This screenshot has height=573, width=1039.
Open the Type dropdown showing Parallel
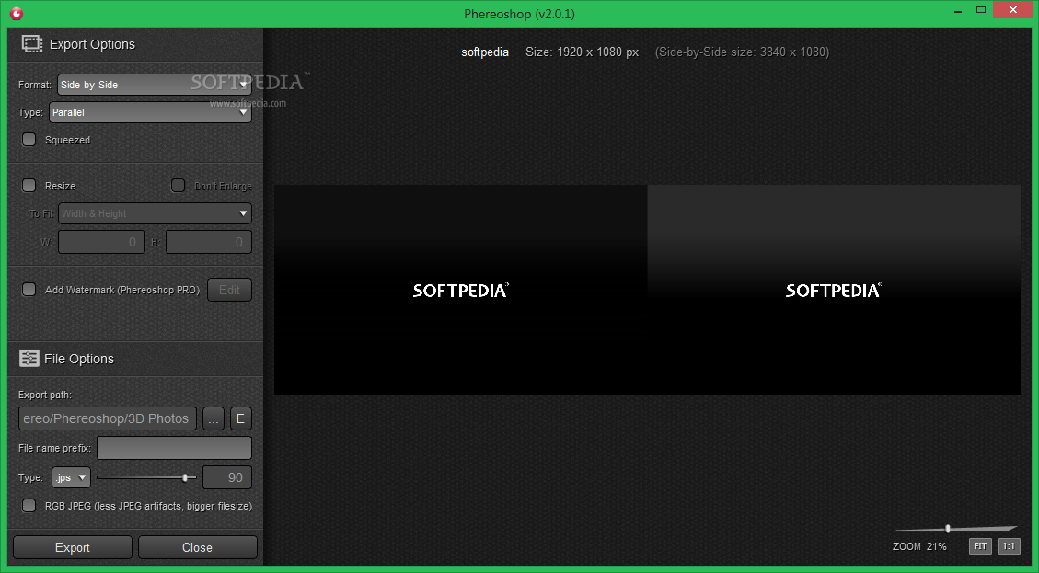click(x=150, y=112)
